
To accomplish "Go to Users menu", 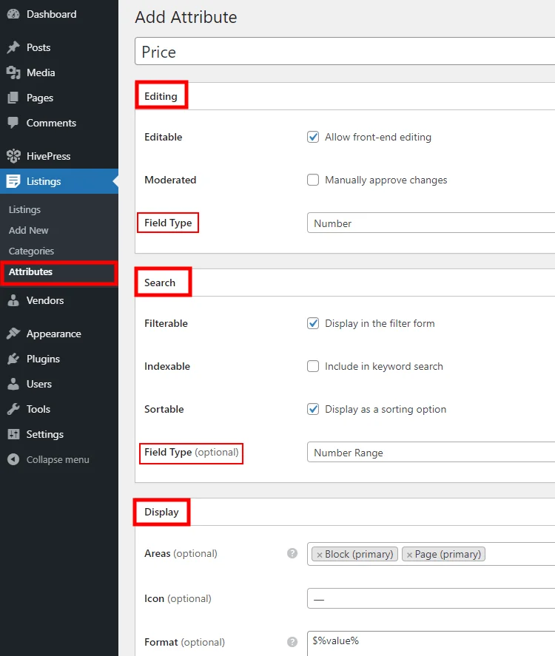I will (x=59, y=384).
